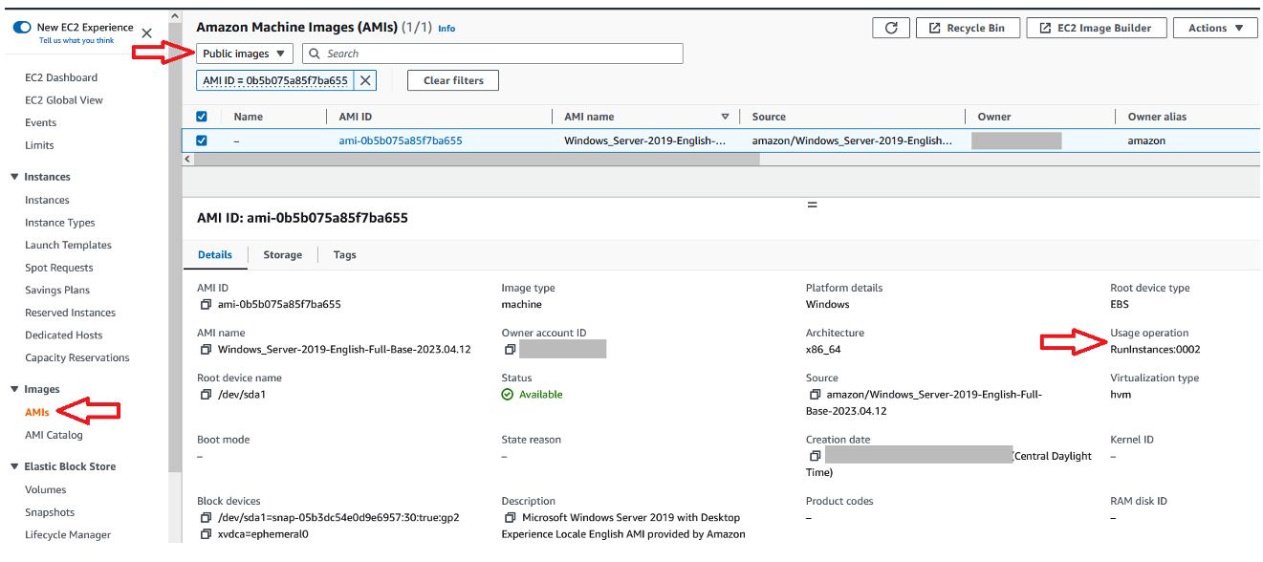Screen dimensions: 1263x562
Task: Click the Info link next to title
Action: tap(446, 29)
